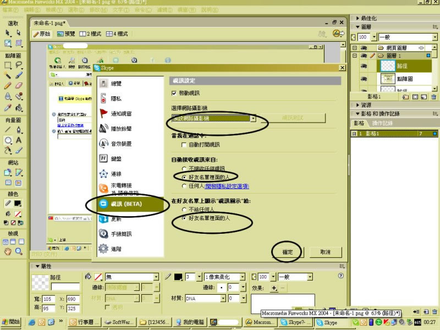Open the layer blend mode dropdown (一般)
The height and width of the screenshot is (330, 440).
point(435,37)
